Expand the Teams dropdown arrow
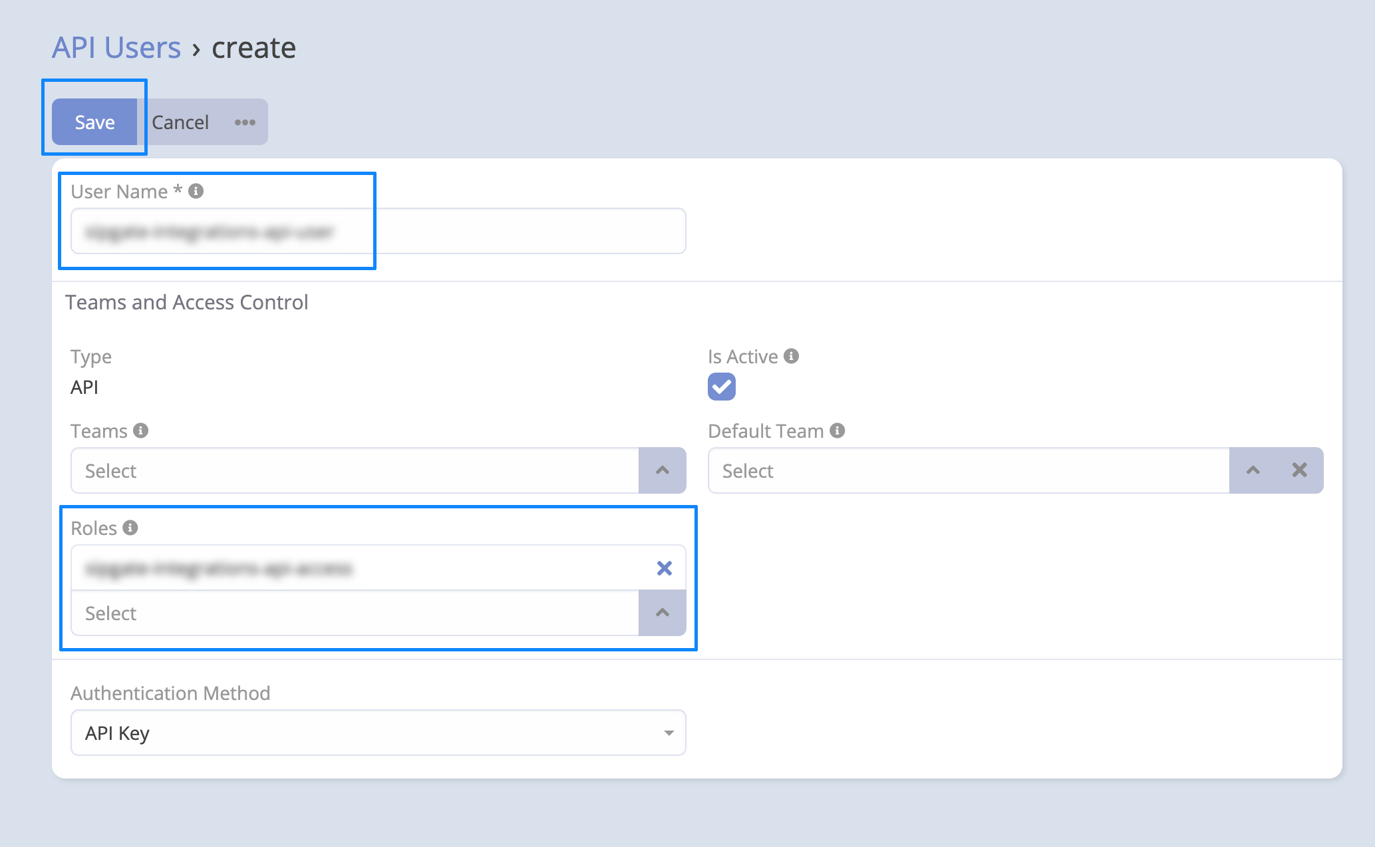Image resolution: width=1375 pixels, height=847 pixels. pyautogui.click(x=662, y=470)
